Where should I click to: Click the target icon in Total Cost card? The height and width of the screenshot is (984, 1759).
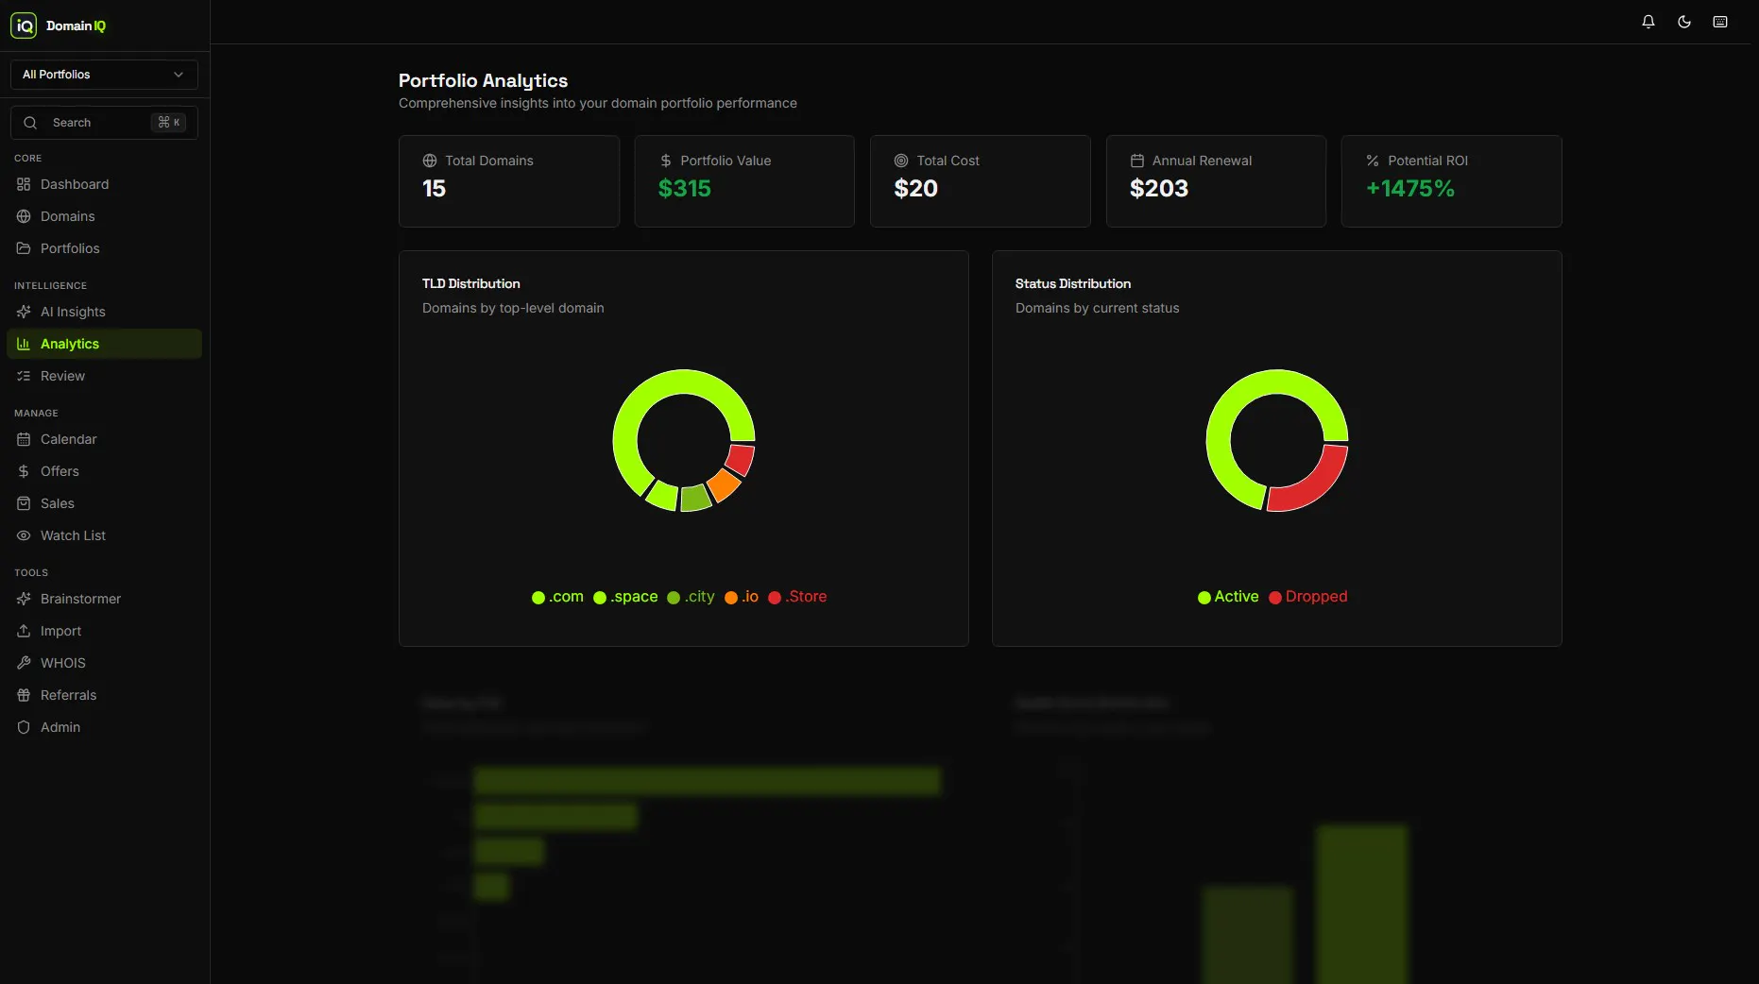(x=901, y=161)
